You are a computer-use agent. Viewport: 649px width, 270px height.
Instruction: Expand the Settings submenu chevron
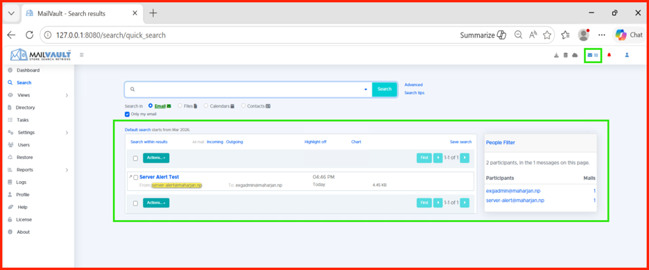pos(67,133)
